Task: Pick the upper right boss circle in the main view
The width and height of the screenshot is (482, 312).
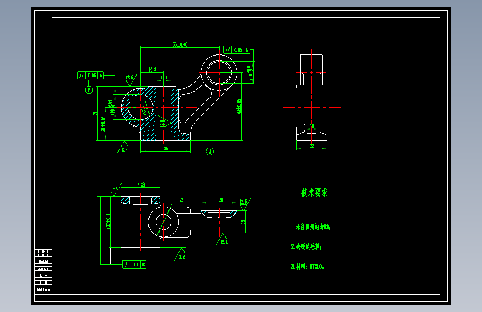Action: [219, 73]
